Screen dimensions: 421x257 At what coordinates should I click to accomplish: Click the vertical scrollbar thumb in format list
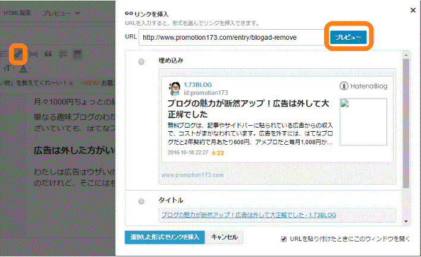pos(406,123)
